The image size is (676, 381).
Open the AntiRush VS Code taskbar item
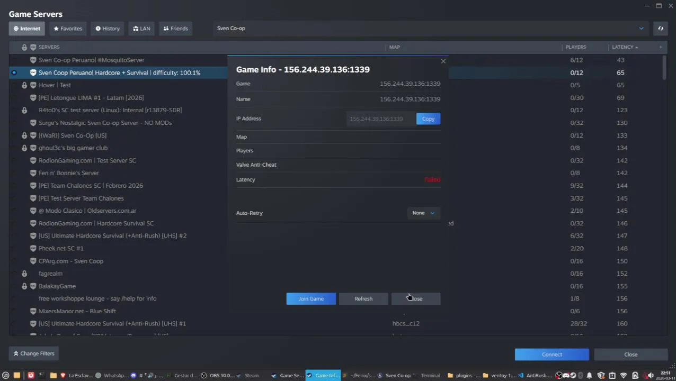[x=535, y=376]
